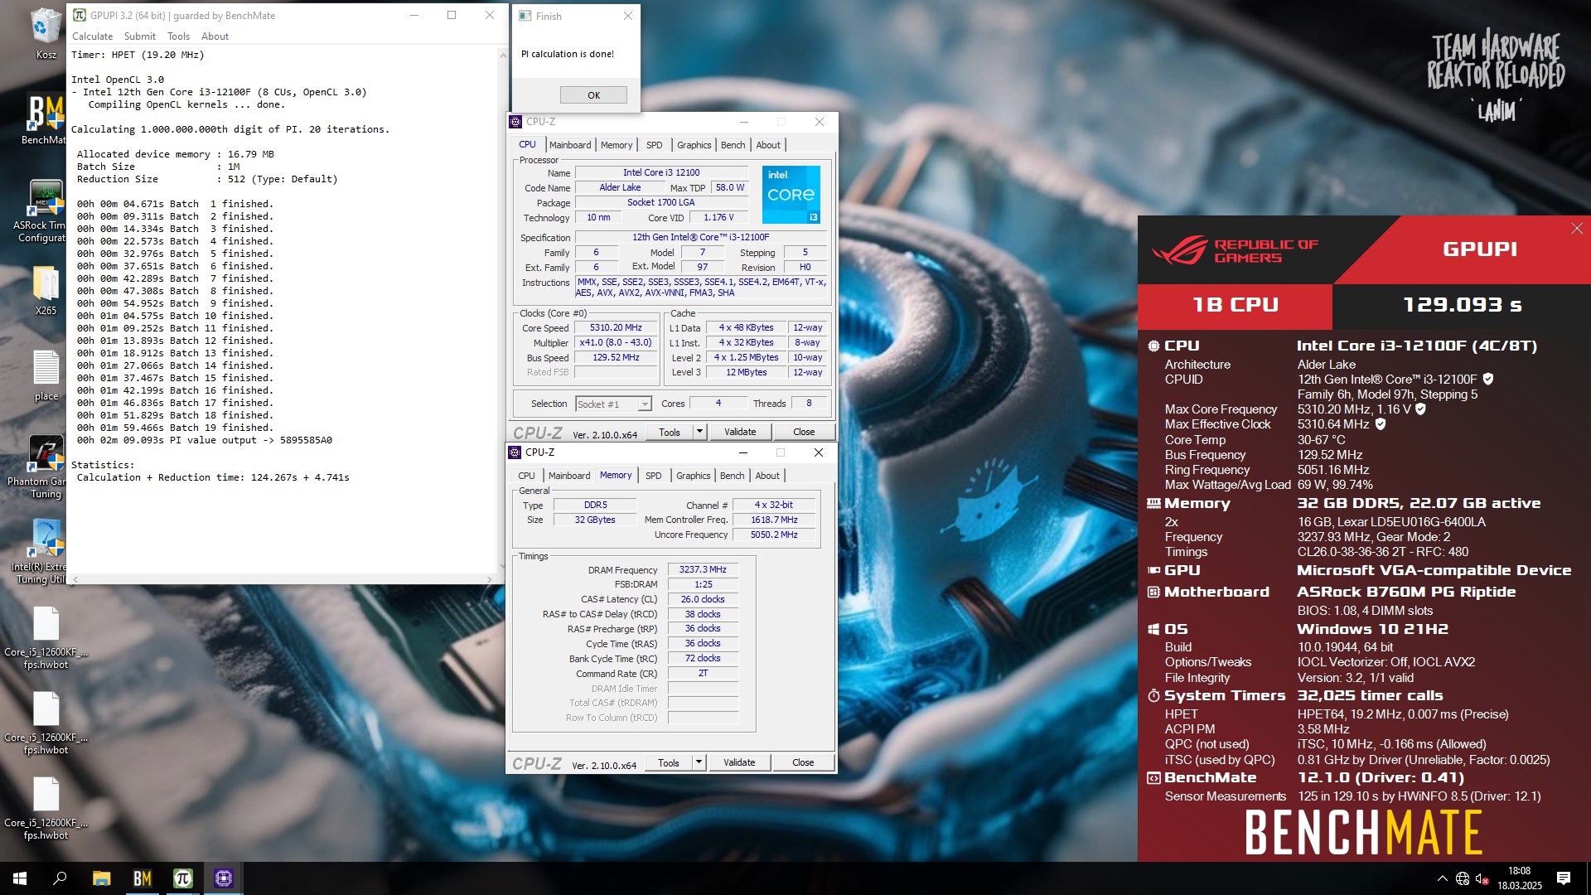Click the Intel Core i3 logo in CPU-Z
This screenshot has height=895, width=1591.
click(791, 195)
